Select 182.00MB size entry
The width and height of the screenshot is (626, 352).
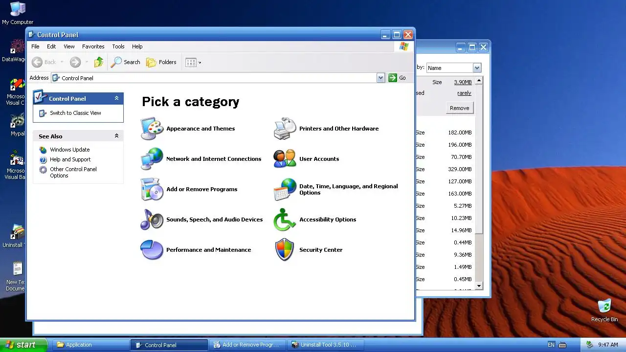tap(460, 132)
